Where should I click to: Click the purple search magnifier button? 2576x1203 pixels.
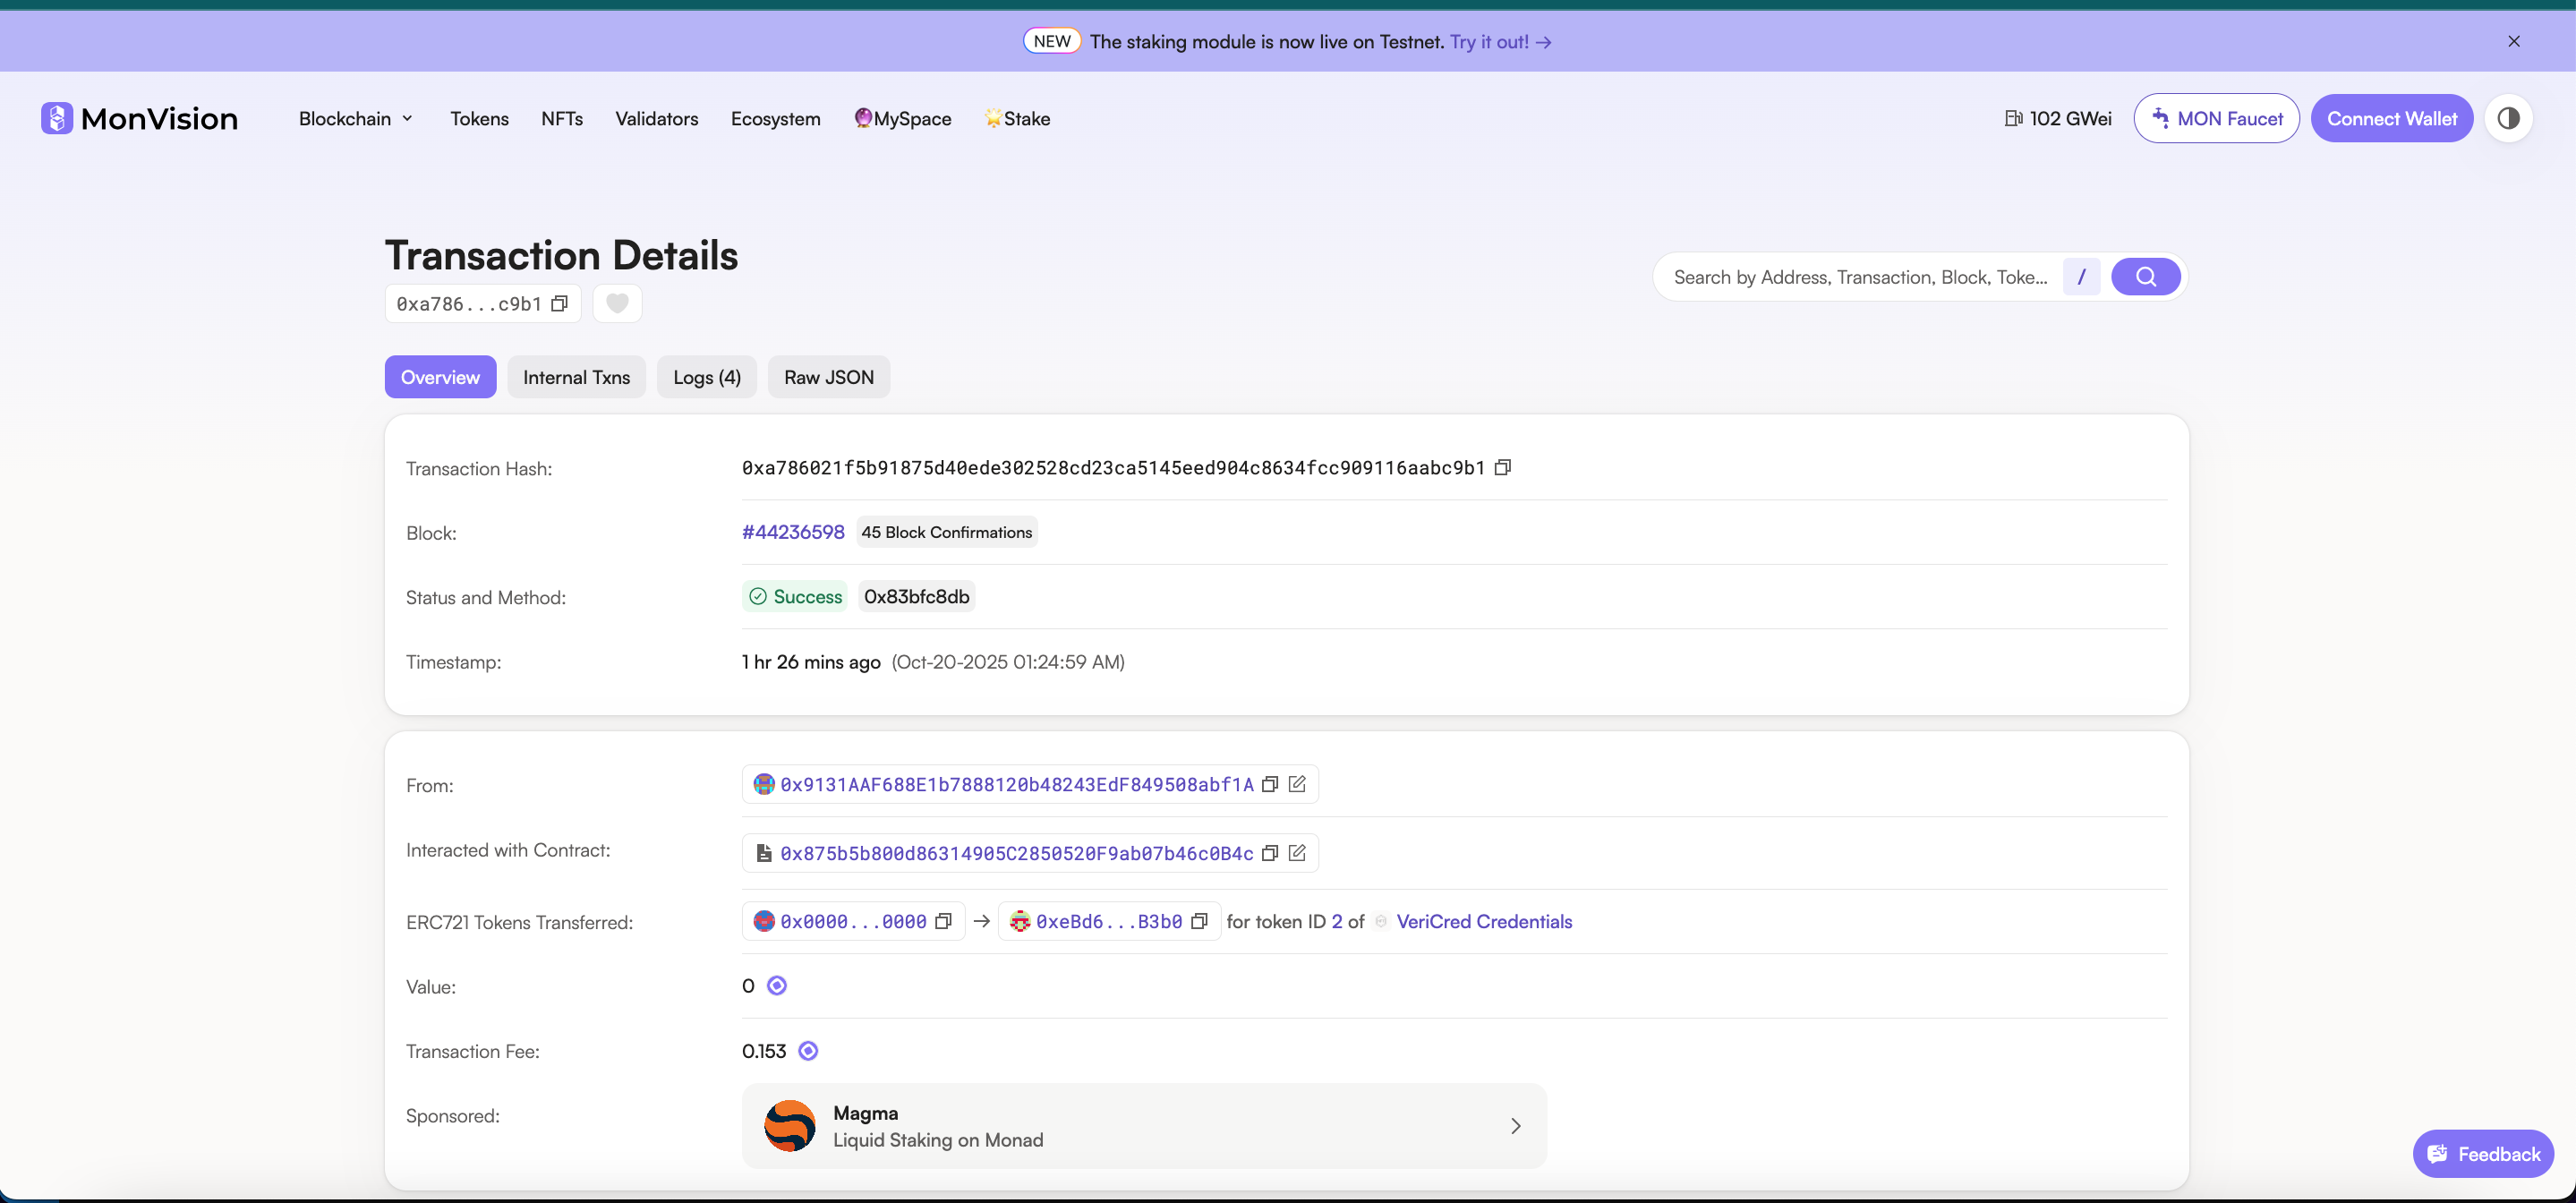point(2145,277)
